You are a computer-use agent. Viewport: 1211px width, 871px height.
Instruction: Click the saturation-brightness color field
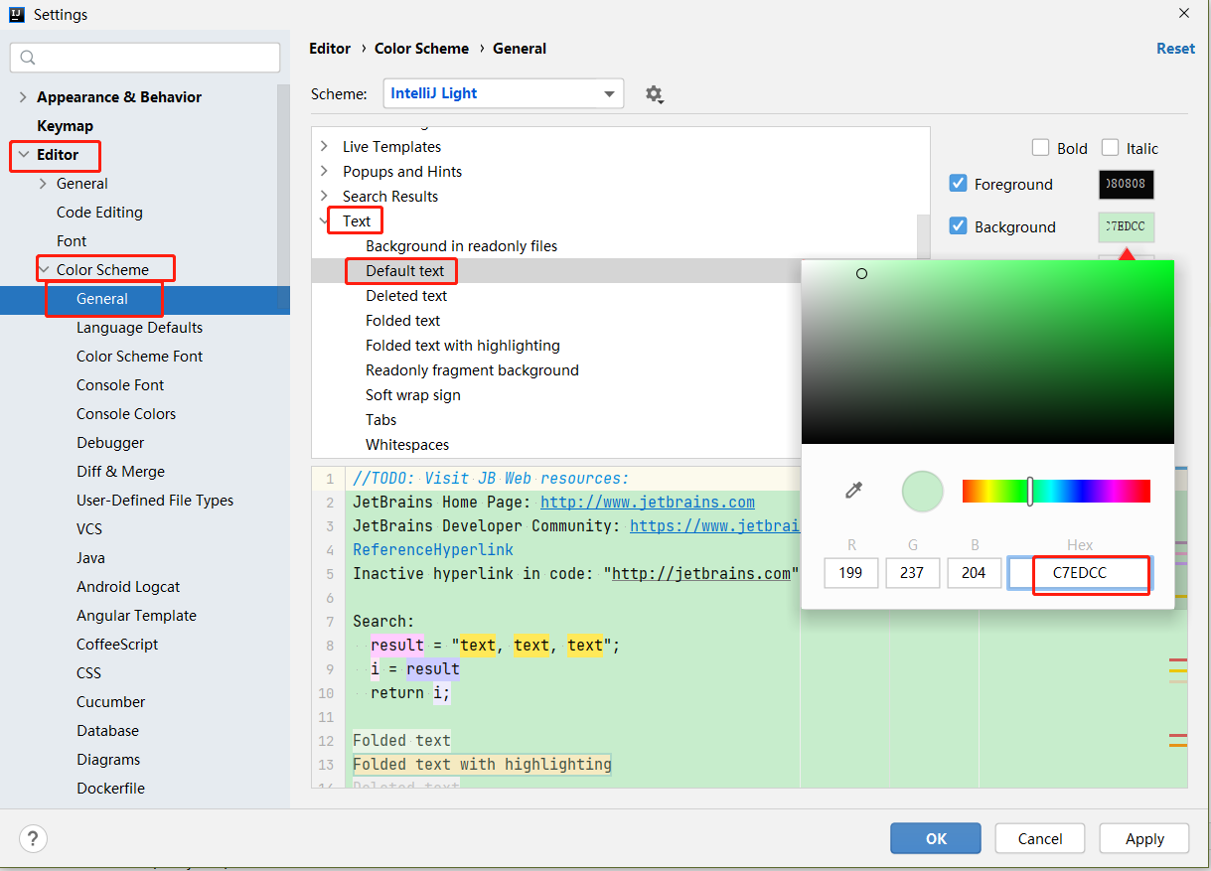(987, 352)
